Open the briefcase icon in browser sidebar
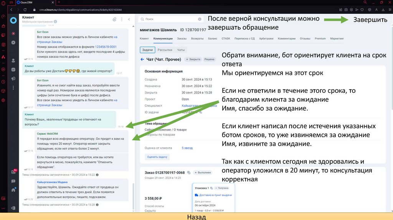 [3, 26]
